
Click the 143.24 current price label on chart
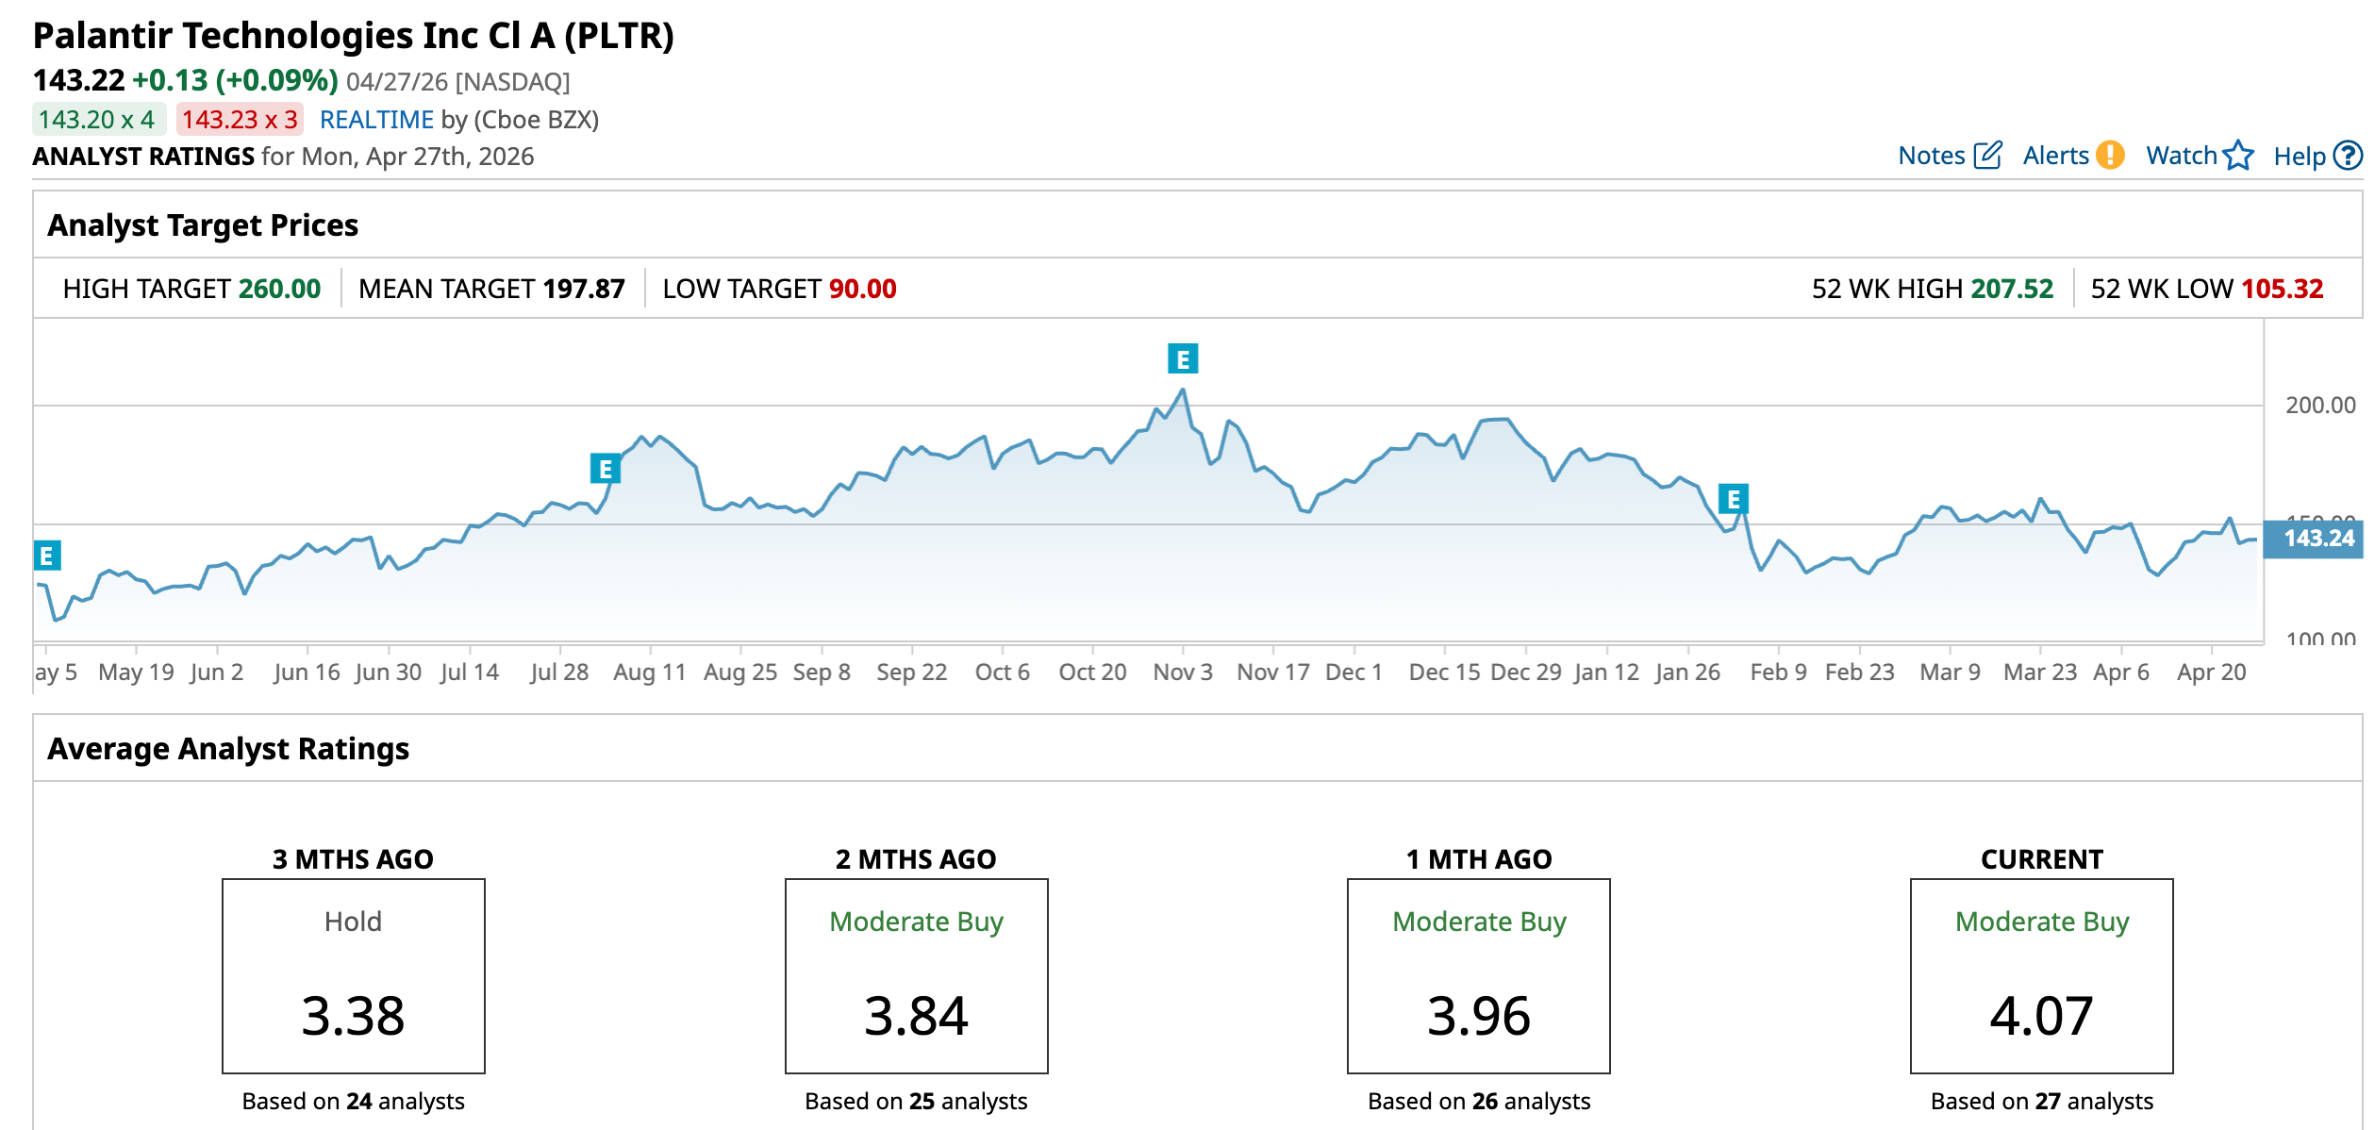coord(2318,539)
